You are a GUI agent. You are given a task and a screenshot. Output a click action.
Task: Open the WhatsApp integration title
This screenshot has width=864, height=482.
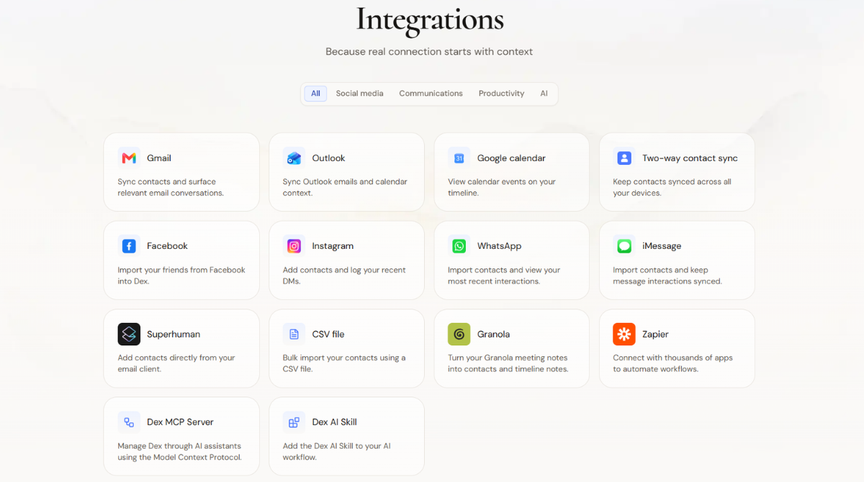[499, 246]
